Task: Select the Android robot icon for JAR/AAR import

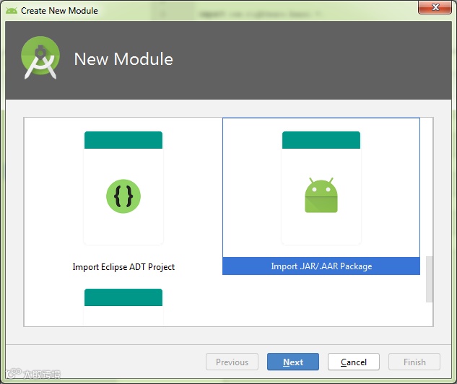Action: click(321, 195)
